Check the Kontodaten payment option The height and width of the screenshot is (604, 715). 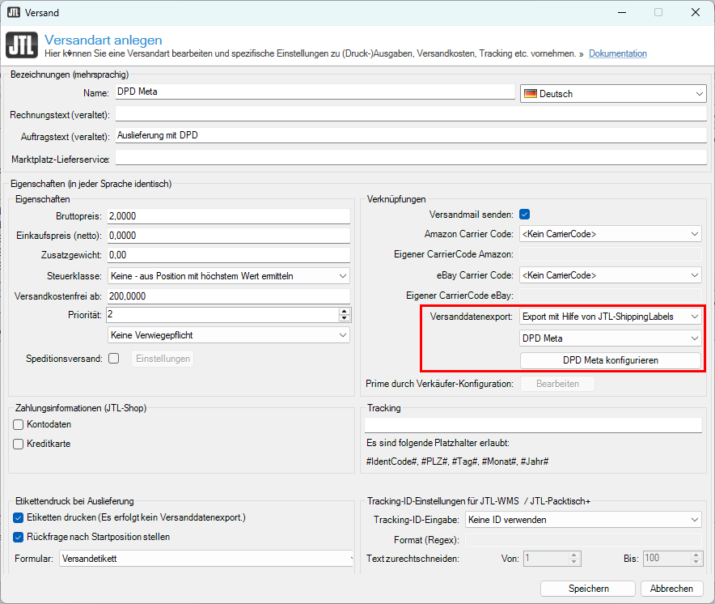(19, 424)
